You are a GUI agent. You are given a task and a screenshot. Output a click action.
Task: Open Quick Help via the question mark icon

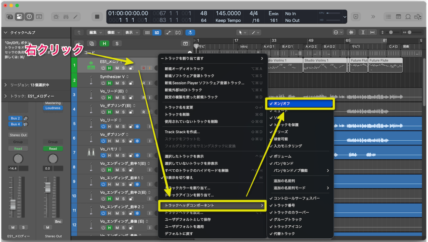(29, 16)
